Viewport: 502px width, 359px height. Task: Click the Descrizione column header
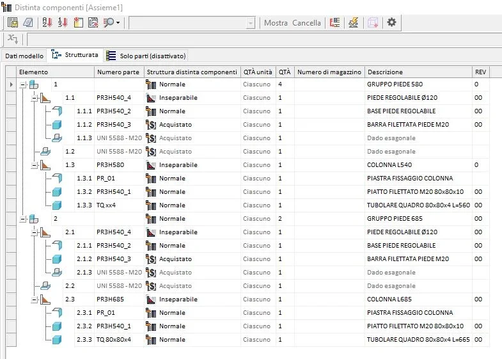coord(418,72)
